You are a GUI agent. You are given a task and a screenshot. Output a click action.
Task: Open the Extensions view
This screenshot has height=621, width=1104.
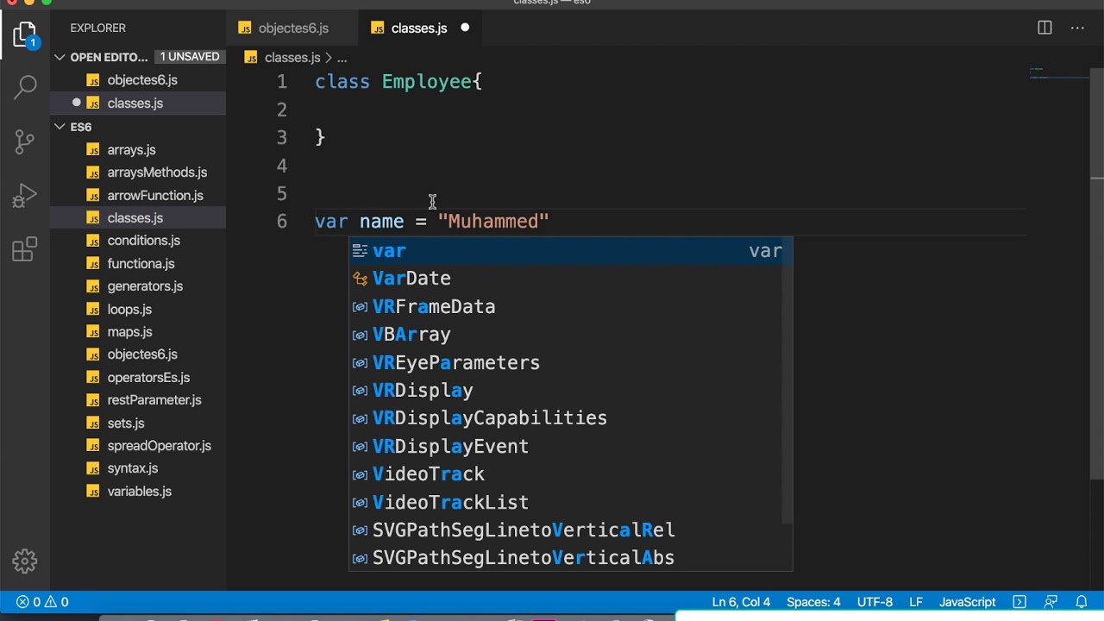click(25, 250)
